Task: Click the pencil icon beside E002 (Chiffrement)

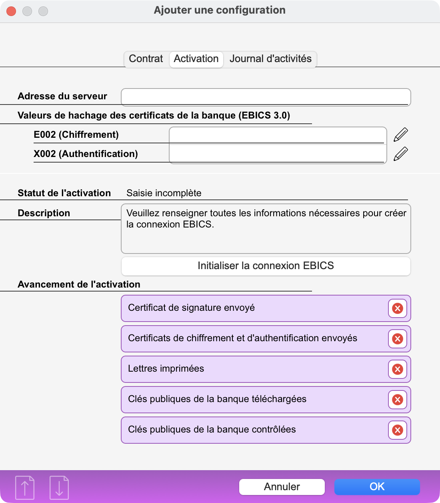Action: pyautogui.click(x=401, y=135)
